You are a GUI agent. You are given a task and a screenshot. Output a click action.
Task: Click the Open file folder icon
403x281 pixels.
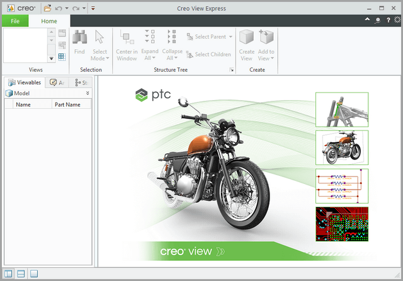(x=47, y=8)
